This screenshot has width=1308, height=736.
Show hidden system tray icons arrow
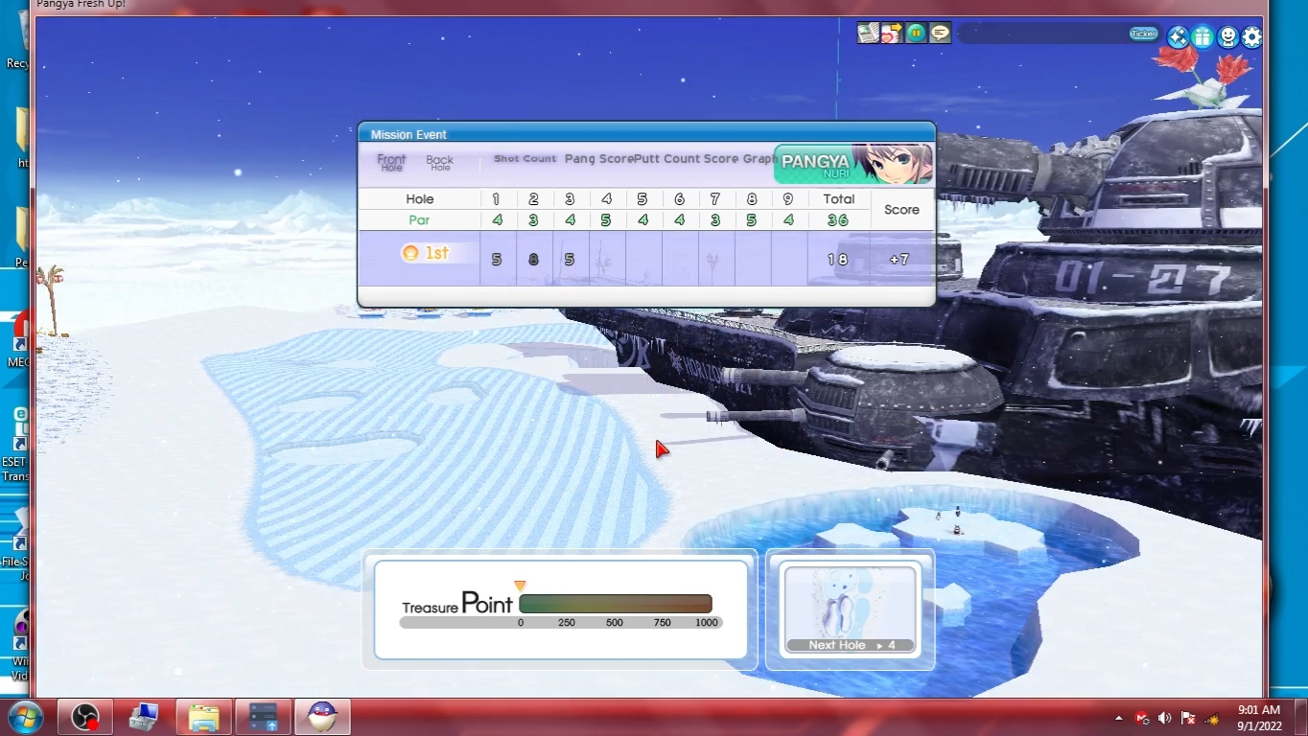point(1118,718)
